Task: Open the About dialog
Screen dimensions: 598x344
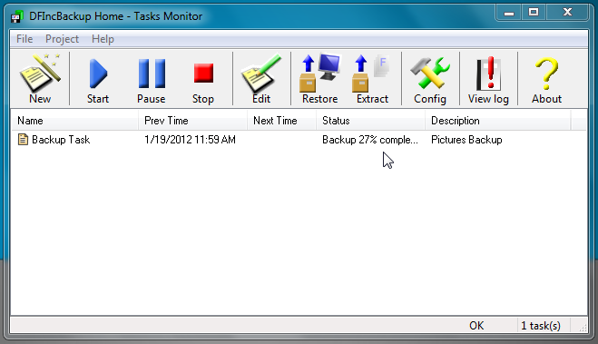Action: tap(546, 79)
